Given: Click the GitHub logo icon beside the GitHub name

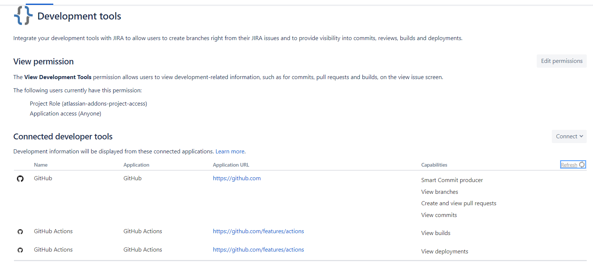Looking at the screenshot, I should [20, 179].
